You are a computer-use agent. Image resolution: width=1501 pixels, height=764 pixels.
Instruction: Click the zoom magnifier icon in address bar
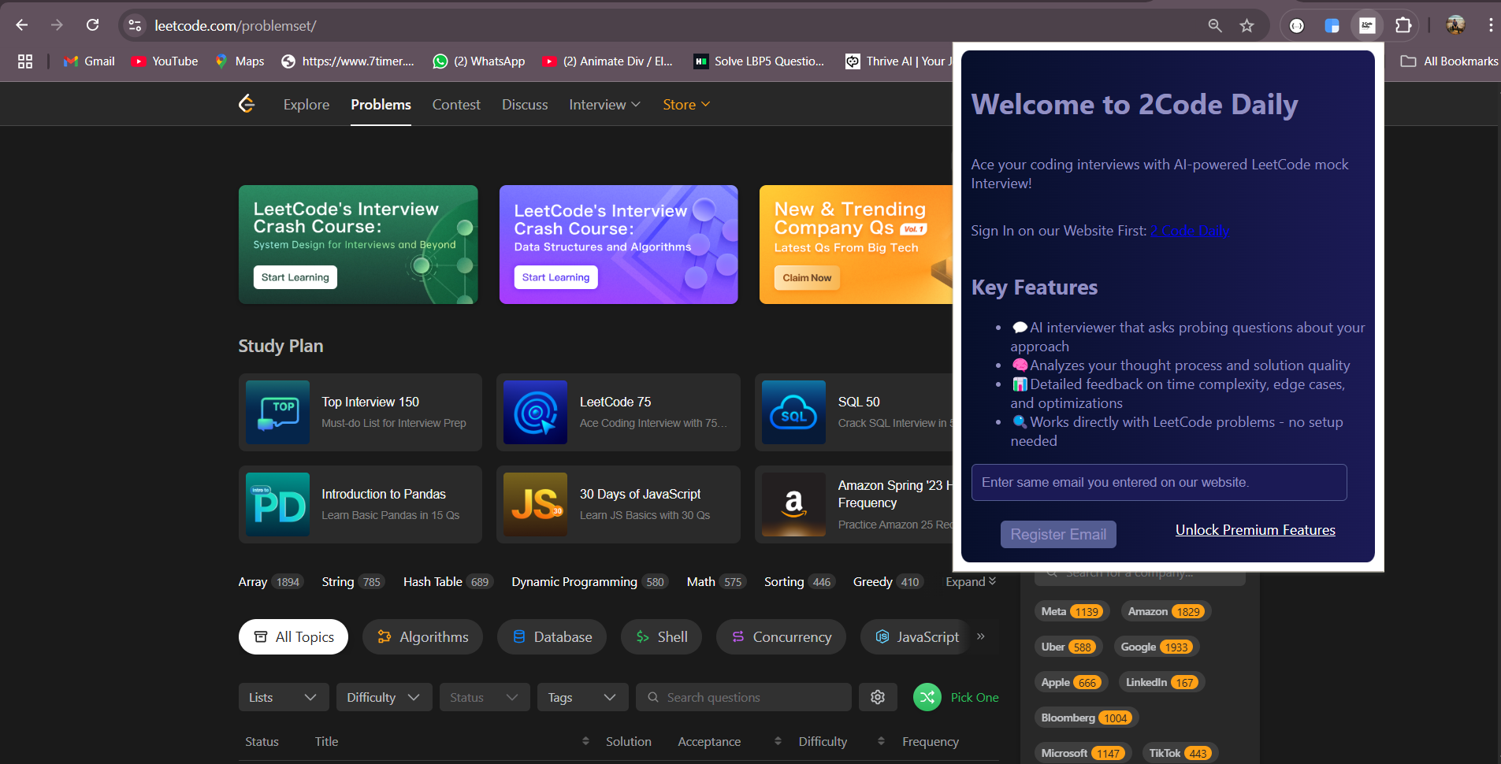coord(1215,26)
